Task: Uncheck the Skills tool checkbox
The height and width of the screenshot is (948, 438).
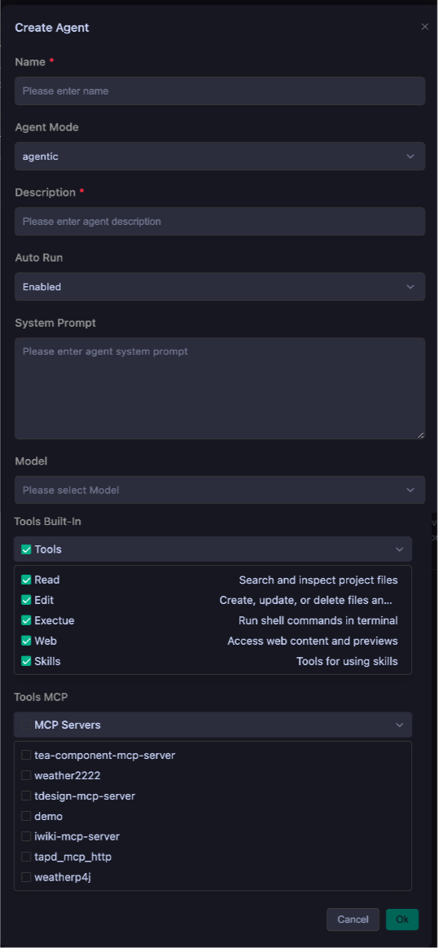Action: point(26,661)
